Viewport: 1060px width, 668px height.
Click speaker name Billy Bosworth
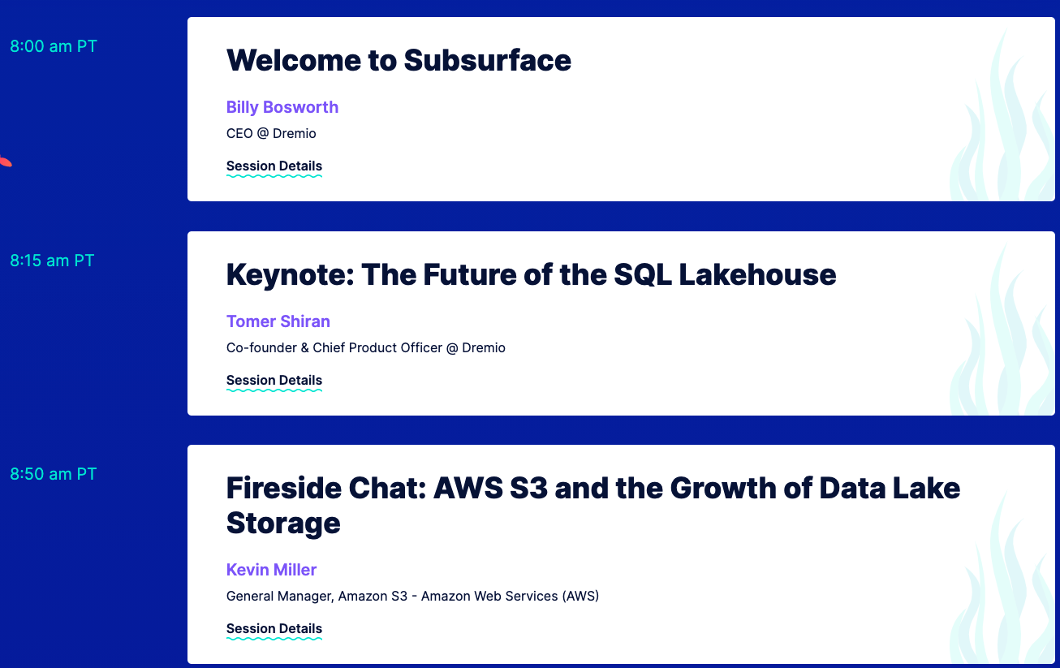282,107
